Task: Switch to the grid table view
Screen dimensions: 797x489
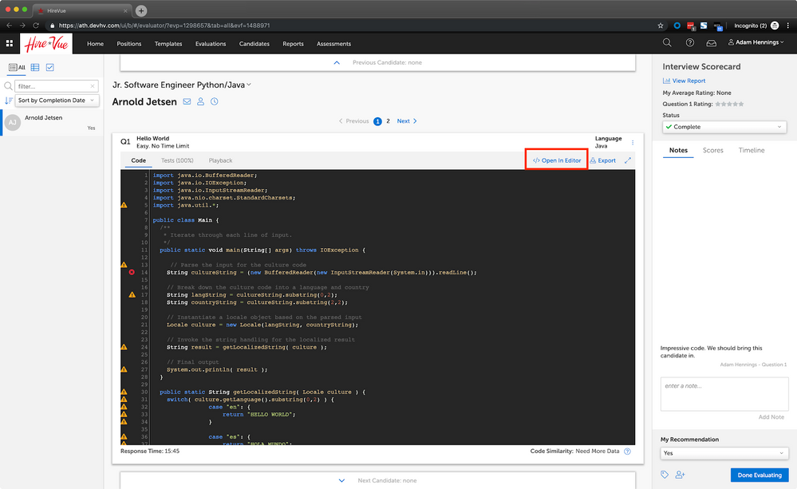Action: click(x=35, y=68)
